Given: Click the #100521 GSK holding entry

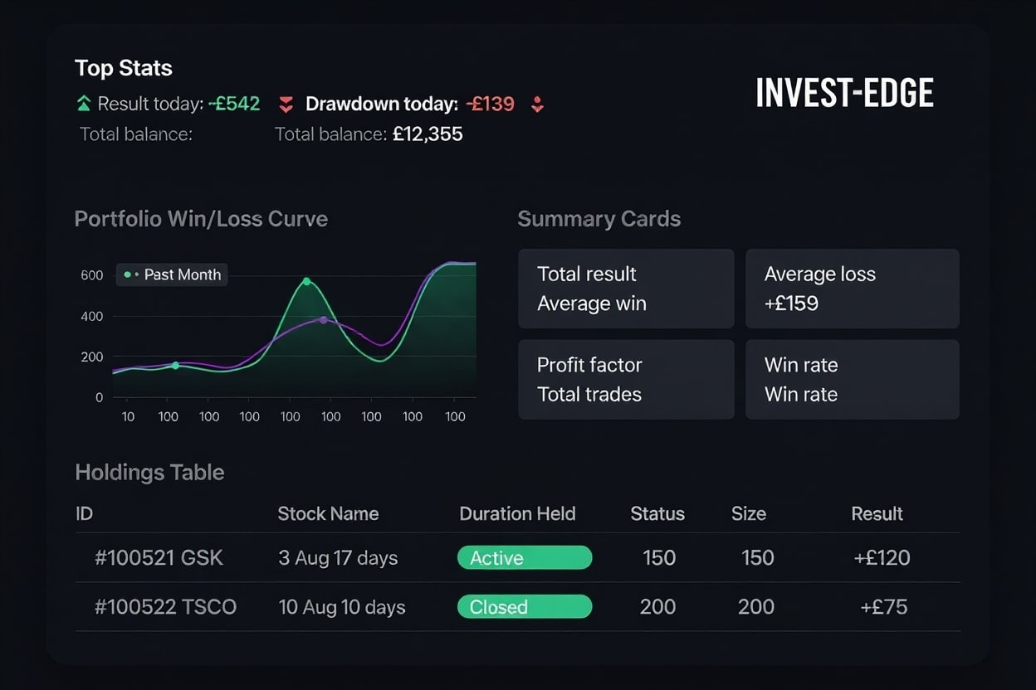Looking at the screenshot, I should [x=159, y=557].
